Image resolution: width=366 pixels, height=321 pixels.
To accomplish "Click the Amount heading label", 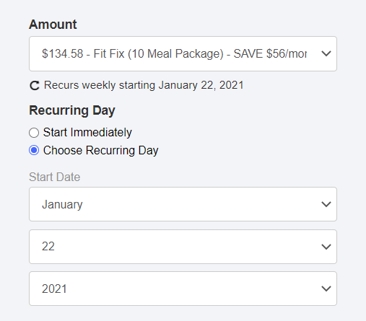I will (x=53, y=25).
